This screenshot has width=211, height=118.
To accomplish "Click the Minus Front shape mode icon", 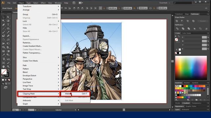I will pos(182,21).
